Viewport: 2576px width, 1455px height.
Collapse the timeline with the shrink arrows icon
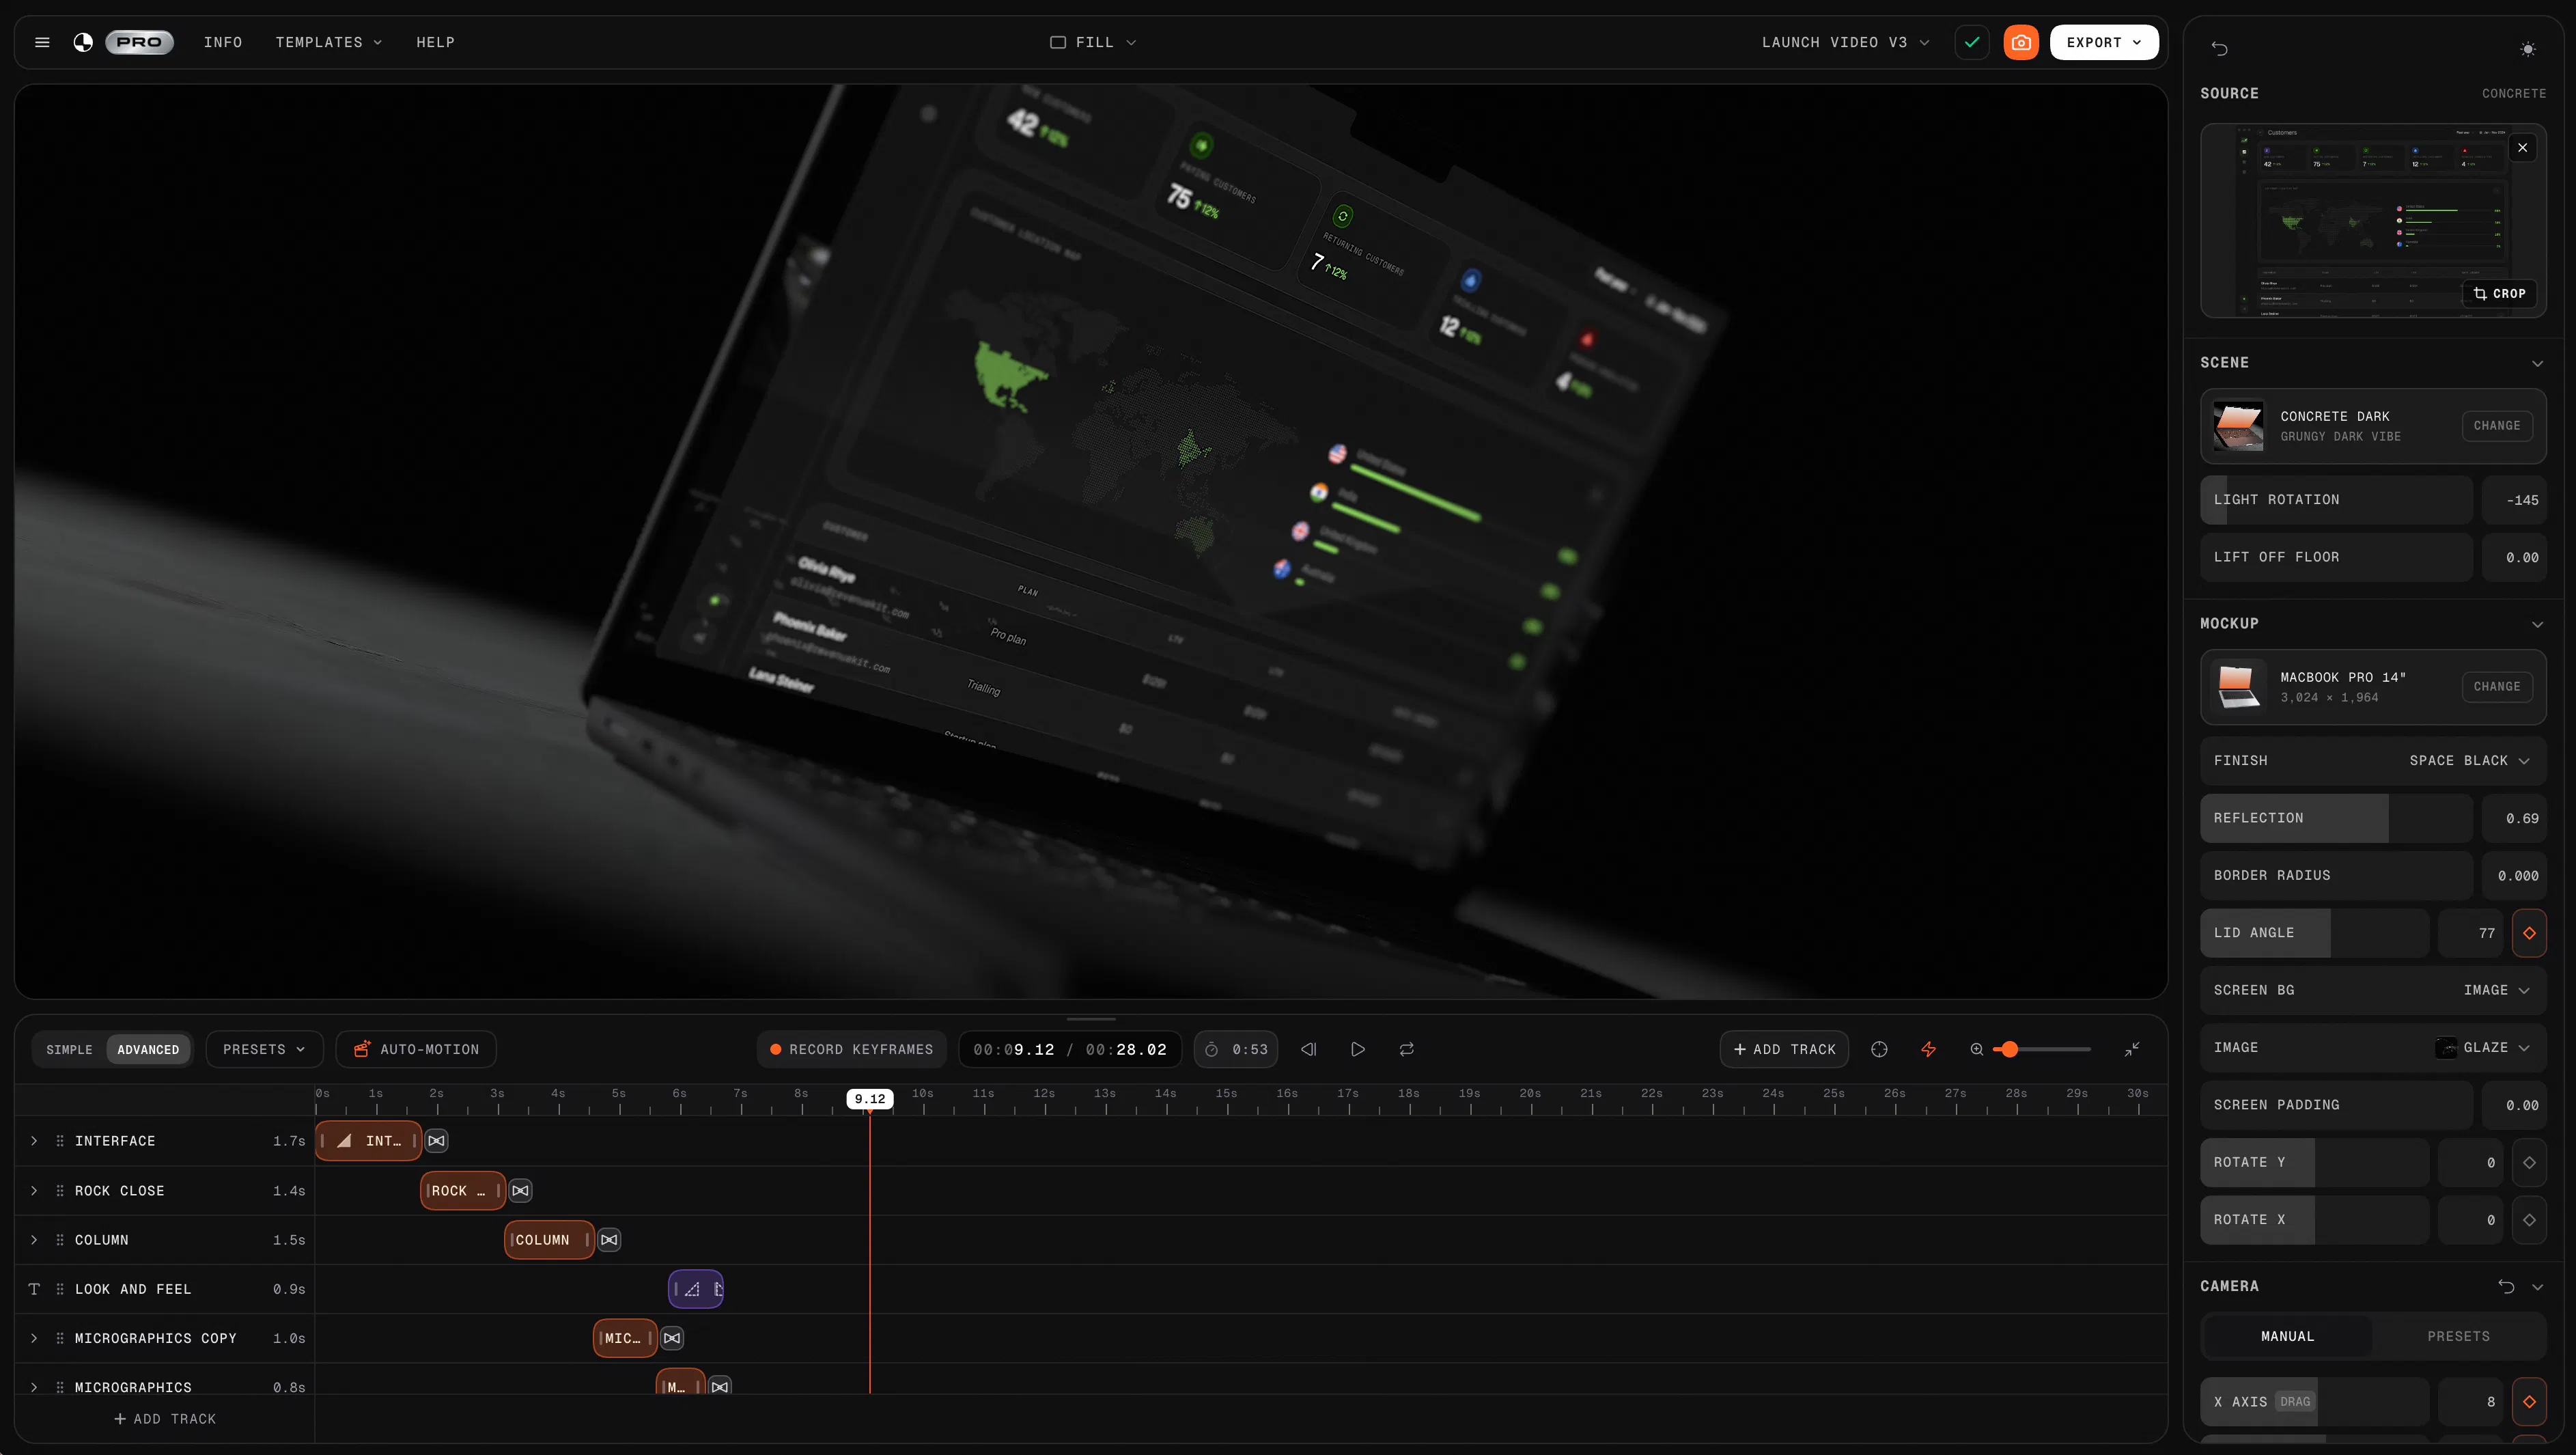[2132, 1049]
